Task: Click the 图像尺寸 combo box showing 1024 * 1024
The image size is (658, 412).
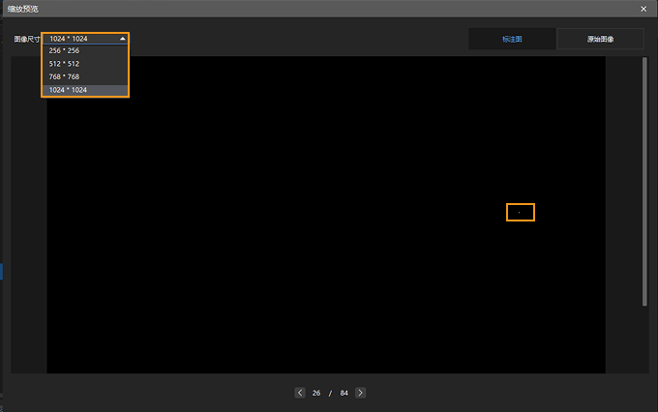Action: point(85,39)
